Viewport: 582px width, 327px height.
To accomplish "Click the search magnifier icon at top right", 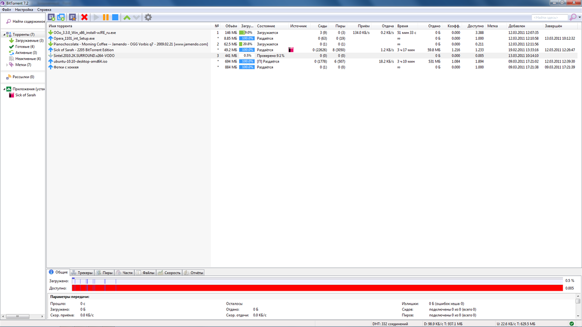I will [573, 17].
